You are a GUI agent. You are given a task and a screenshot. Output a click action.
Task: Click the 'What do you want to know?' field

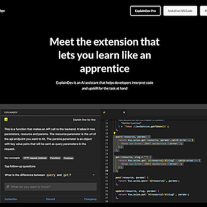51,187
